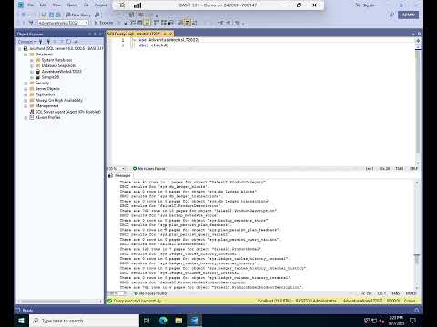437x327 pixels.
Task: Click the Refresh icon in Object Explorer toolbar
Action: tap(69, 42)
